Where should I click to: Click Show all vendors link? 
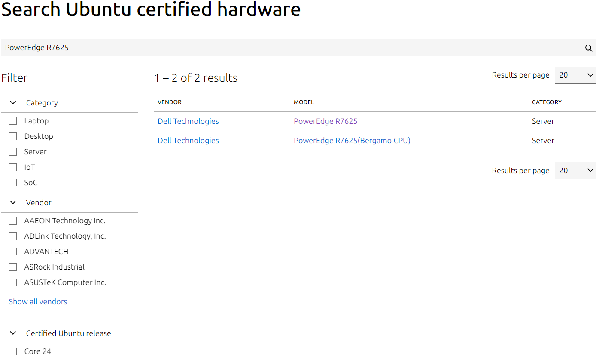click(x=38, y=302)
